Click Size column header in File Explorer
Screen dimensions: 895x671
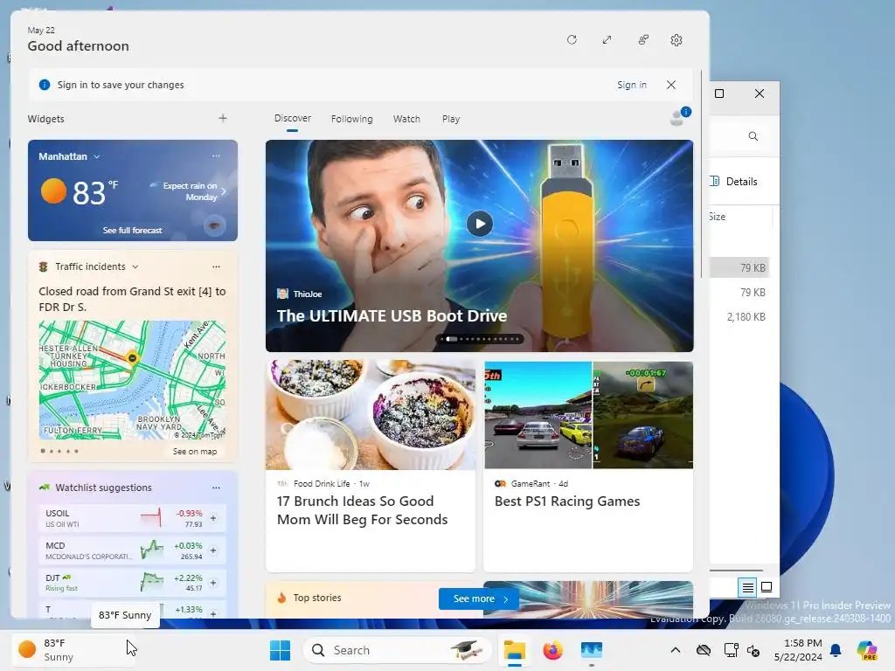(x=718, y=217)
